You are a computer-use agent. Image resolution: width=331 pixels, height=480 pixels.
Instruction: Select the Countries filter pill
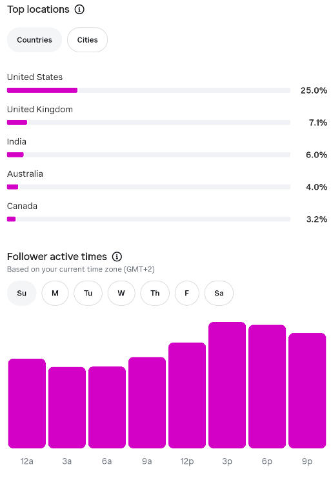tap(34, 40)
